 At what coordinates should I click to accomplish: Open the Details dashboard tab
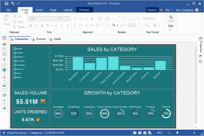[55, 39]
